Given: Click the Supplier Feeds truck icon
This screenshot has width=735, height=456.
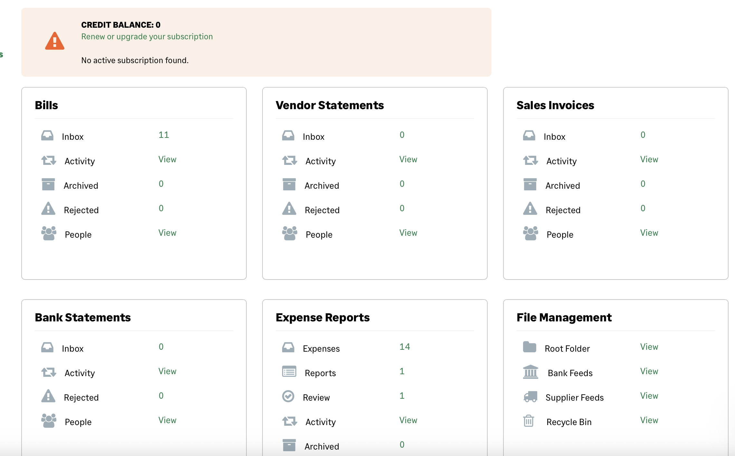Looking at the screenshot, I should [x=530, y=396].
